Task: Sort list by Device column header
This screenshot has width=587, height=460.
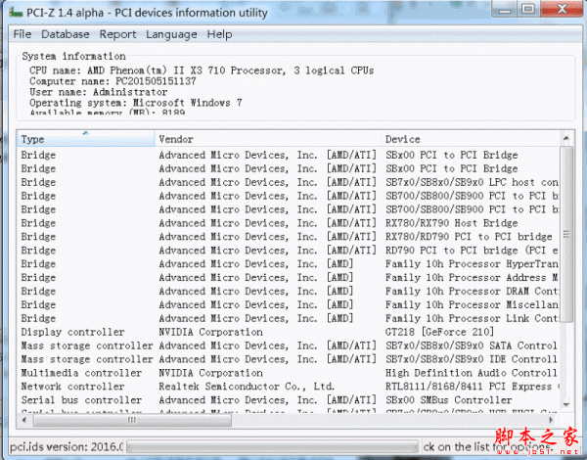Action: [x=471, y=139]
